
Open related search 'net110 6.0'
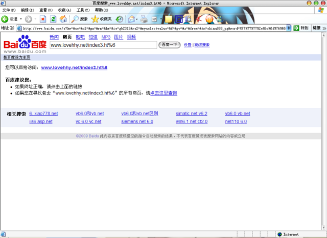(x=236, y=121)
